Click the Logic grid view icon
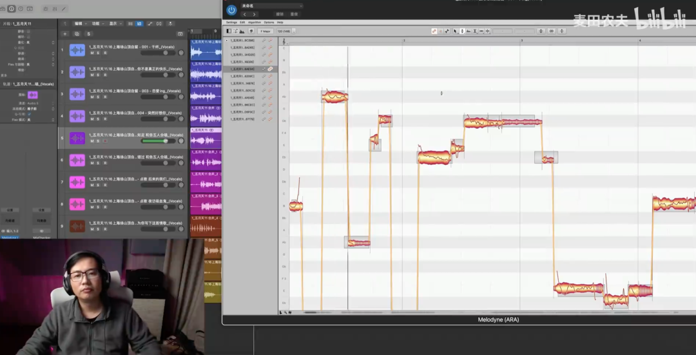Image resolution: width=696 pixels, height=355 pixels. [x=130, y=24]
